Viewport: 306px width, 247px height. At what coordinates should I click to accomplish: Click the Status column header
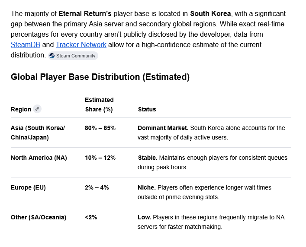[147, 109]
